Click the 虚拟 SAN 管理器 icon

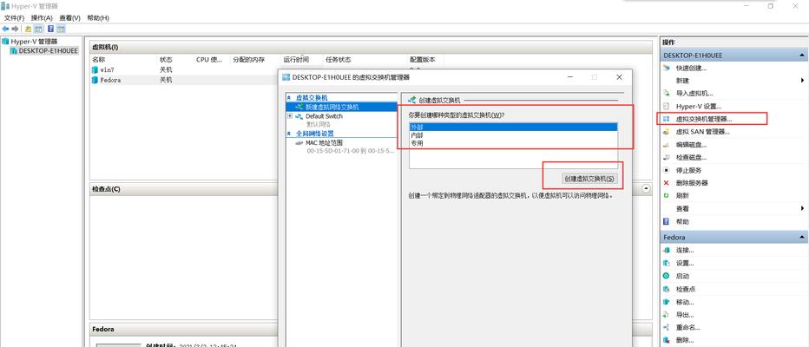coord(666,132)
